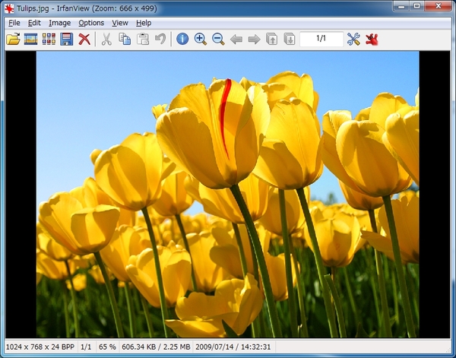Open IrfanView settings tools icon
This screenshot has height=358, width=456.
pos(353,39)
